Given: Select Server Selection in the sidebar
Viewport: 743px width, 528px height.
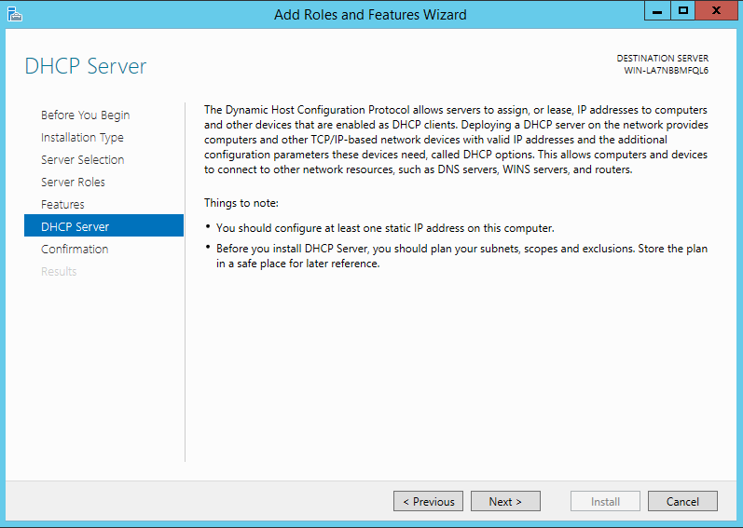Looking at the screenshot, I should tap(82, 159).
